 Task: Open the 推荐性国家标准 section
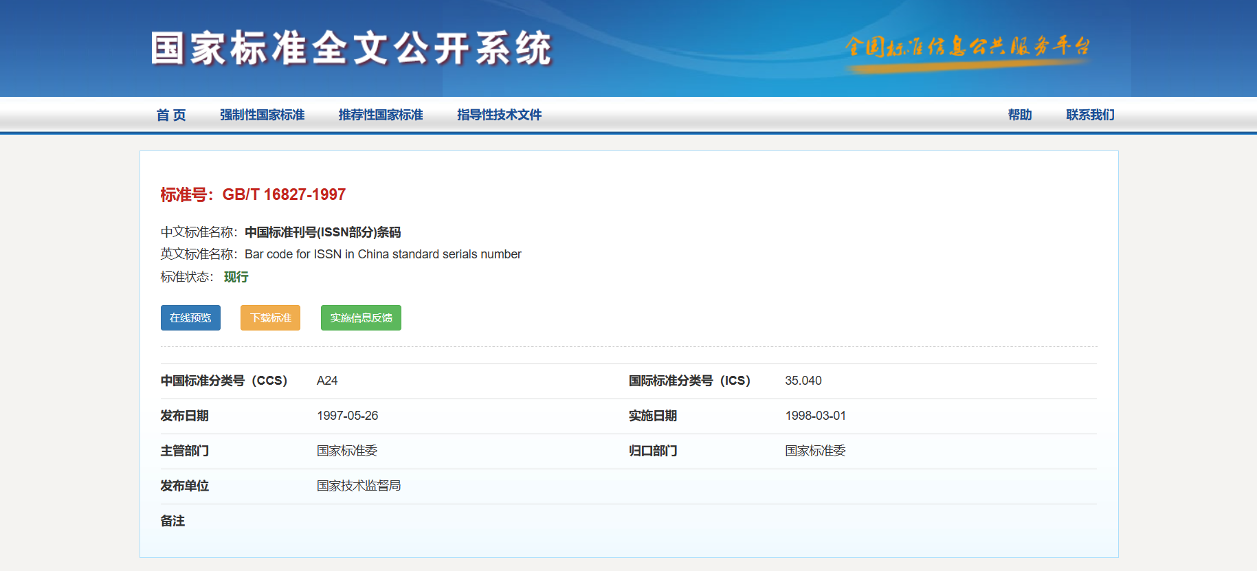(x=380, y=115)
